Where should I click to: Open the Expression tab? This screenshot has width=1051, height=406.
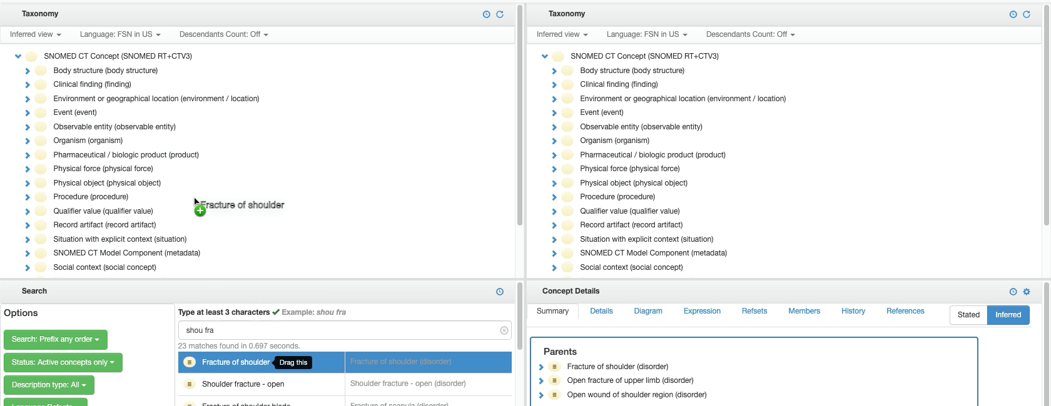[x=702, y=311]
